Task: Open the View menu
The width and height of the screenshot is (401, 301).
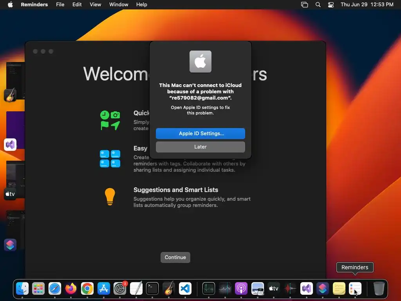Action: [x=96, y=5]
